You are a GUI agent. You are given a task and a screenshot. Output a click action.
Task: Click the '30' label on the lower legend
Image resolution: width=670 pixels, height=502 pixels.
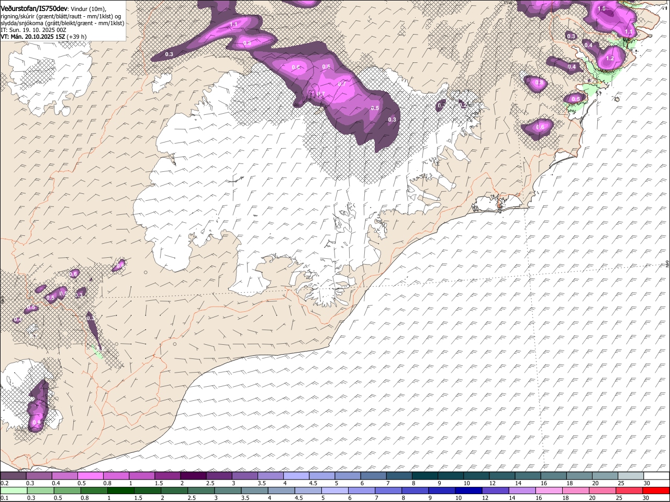pos(647,498)
